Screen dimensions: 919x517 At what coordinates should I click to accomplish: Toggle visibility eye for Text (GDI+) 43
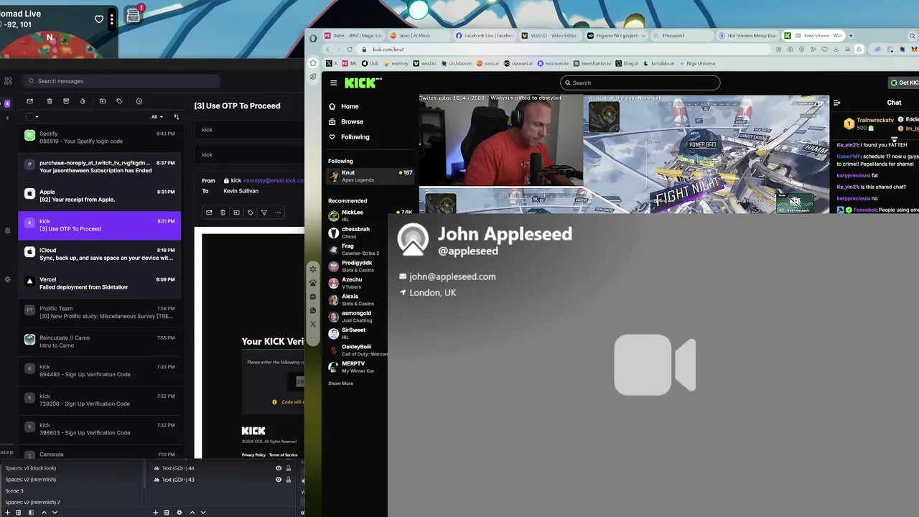click(279, 480)
